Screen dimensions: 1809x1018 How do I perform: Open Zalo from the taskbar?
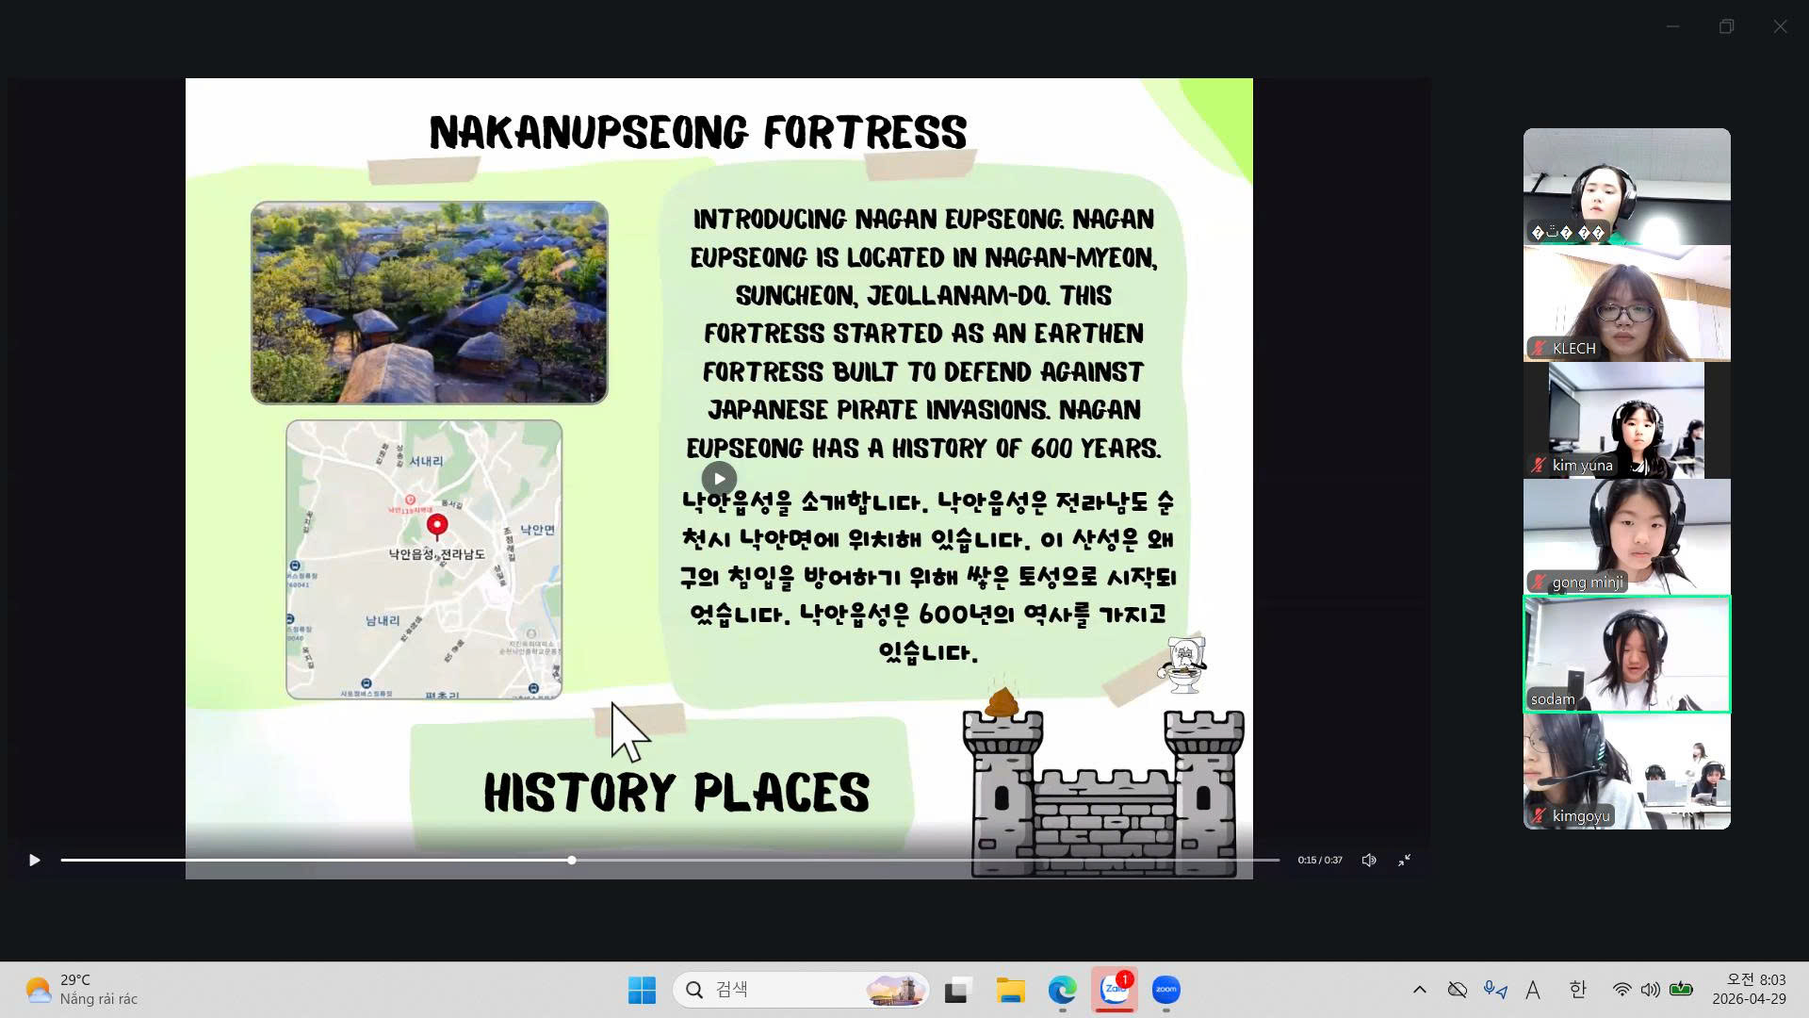coord(1115,990)
